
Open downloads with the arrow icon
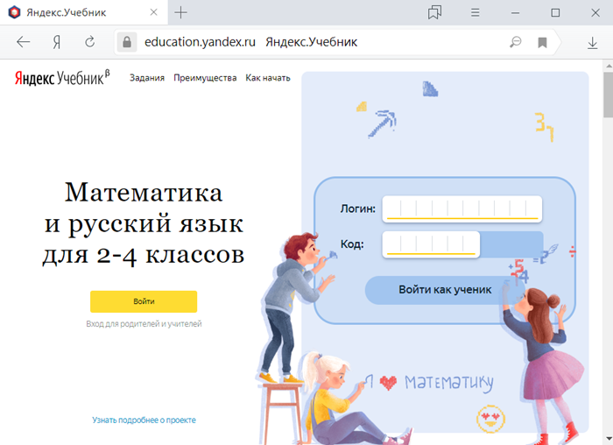click(592, 43)
